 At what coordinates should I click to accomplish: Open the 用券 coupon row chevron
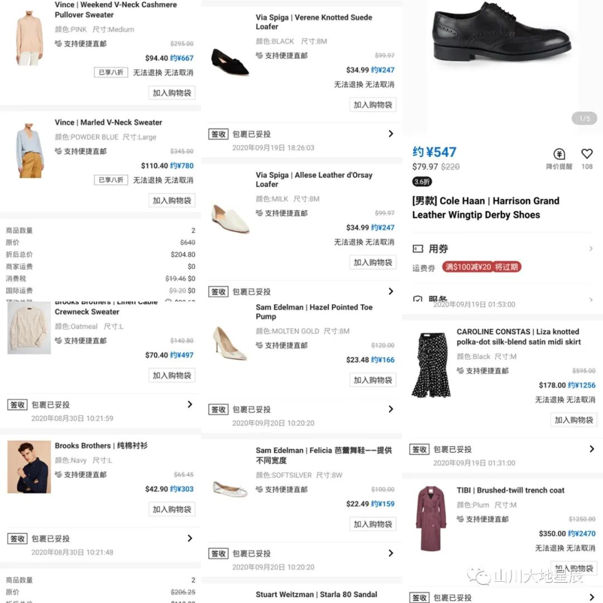[591, 249]
